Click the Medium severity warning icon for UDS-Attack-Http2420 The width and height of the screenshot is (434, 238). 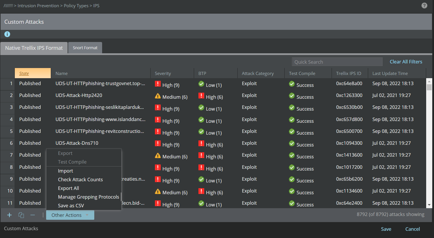click(158, 96)
